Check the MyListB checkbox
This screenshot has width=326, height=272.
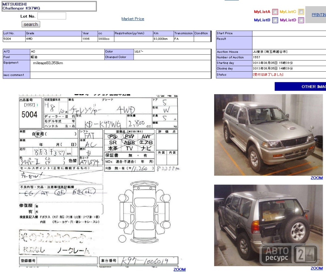275,20
